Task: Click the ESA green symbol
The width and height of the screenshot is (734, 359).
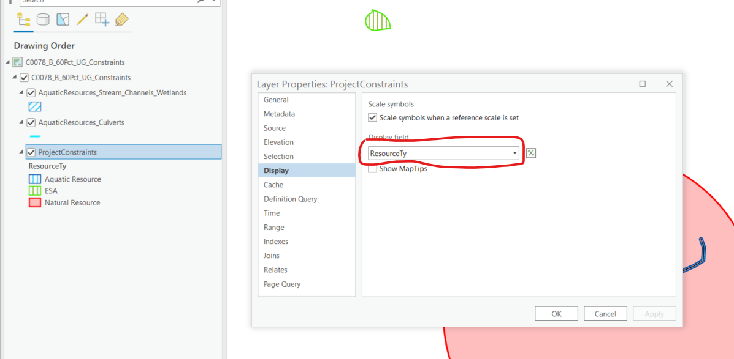Action: click(x=34, y=190)
